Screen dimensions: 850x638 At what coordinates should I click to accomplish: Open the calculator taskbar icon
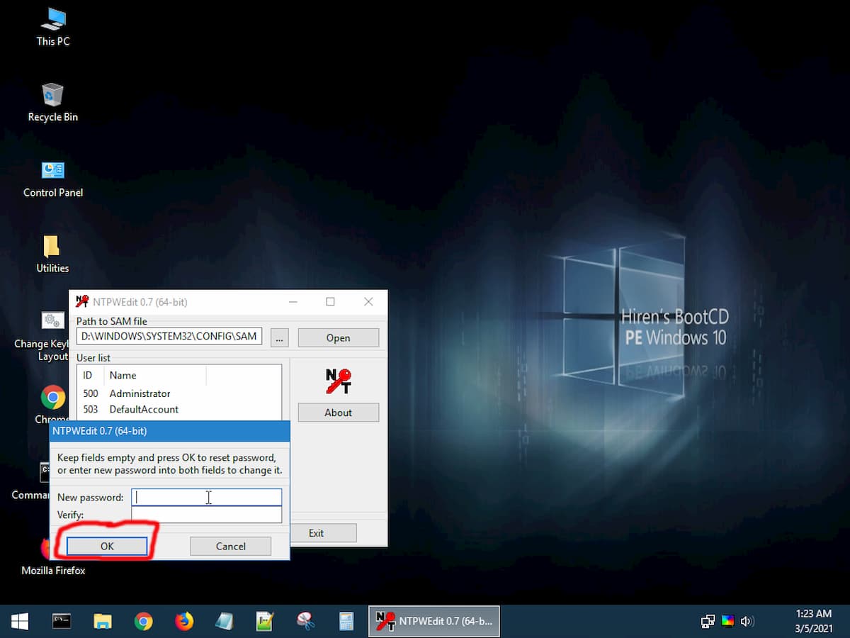tap(346, 622)
